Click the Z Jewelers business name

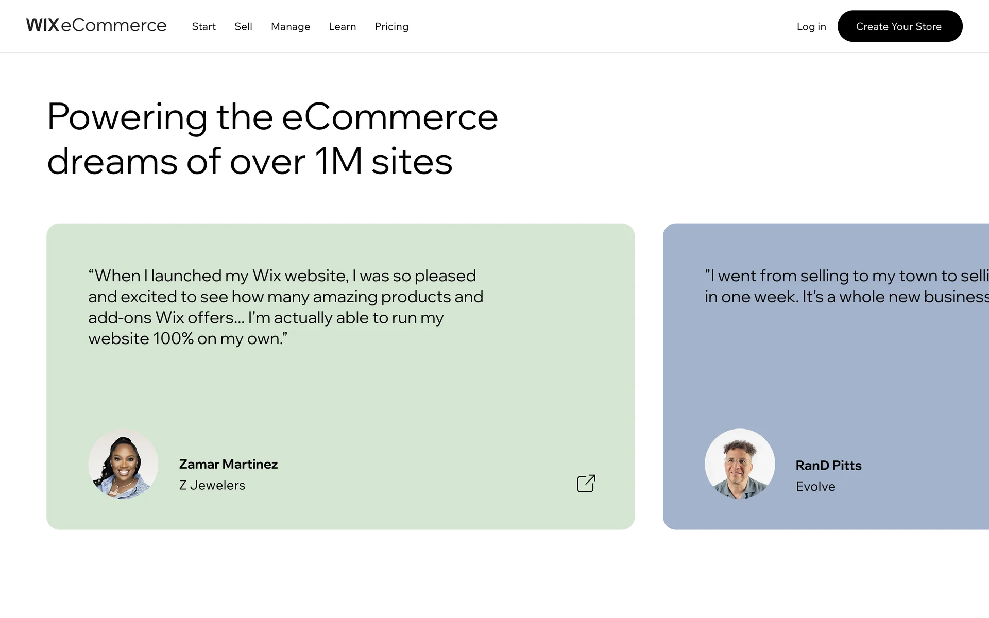click(x=212, y=485)
